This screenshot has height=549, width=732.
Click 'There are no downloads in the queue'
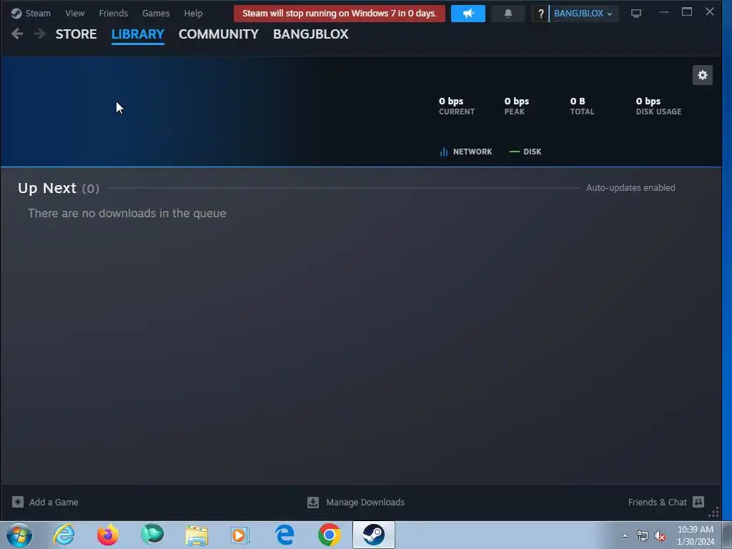click(x=127, y=213)
